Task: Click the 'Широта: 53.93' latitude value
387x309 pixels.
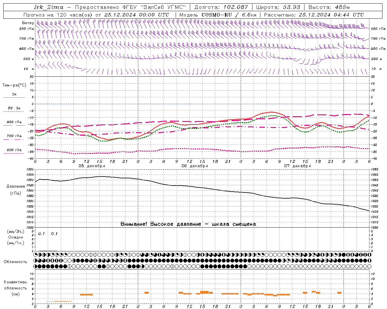Action: click(278, 7)
